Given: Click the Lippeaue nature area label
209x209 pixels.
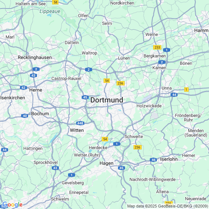Looking at the screenshot, I should coord(50,11).
